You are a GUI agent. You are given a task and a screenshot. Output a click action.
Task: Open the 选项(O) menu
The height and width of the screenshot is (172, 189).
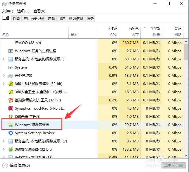[23, 11]
